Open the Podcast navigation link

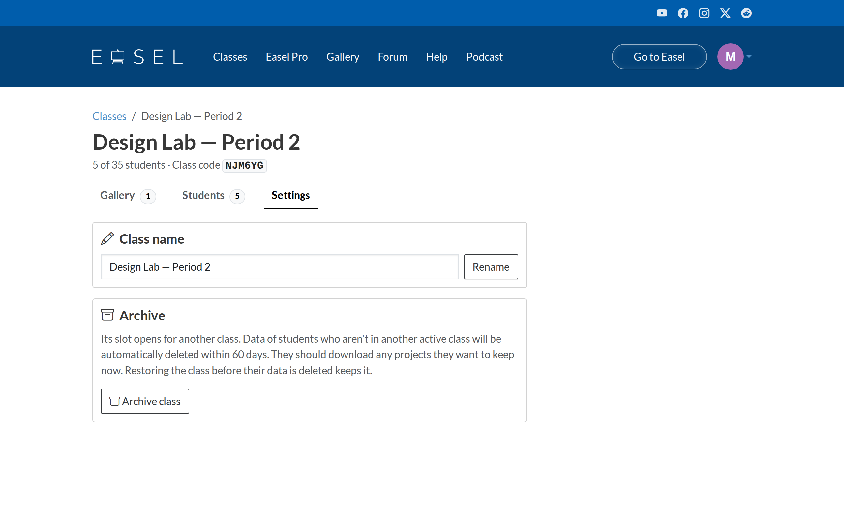tap(484, 56)
